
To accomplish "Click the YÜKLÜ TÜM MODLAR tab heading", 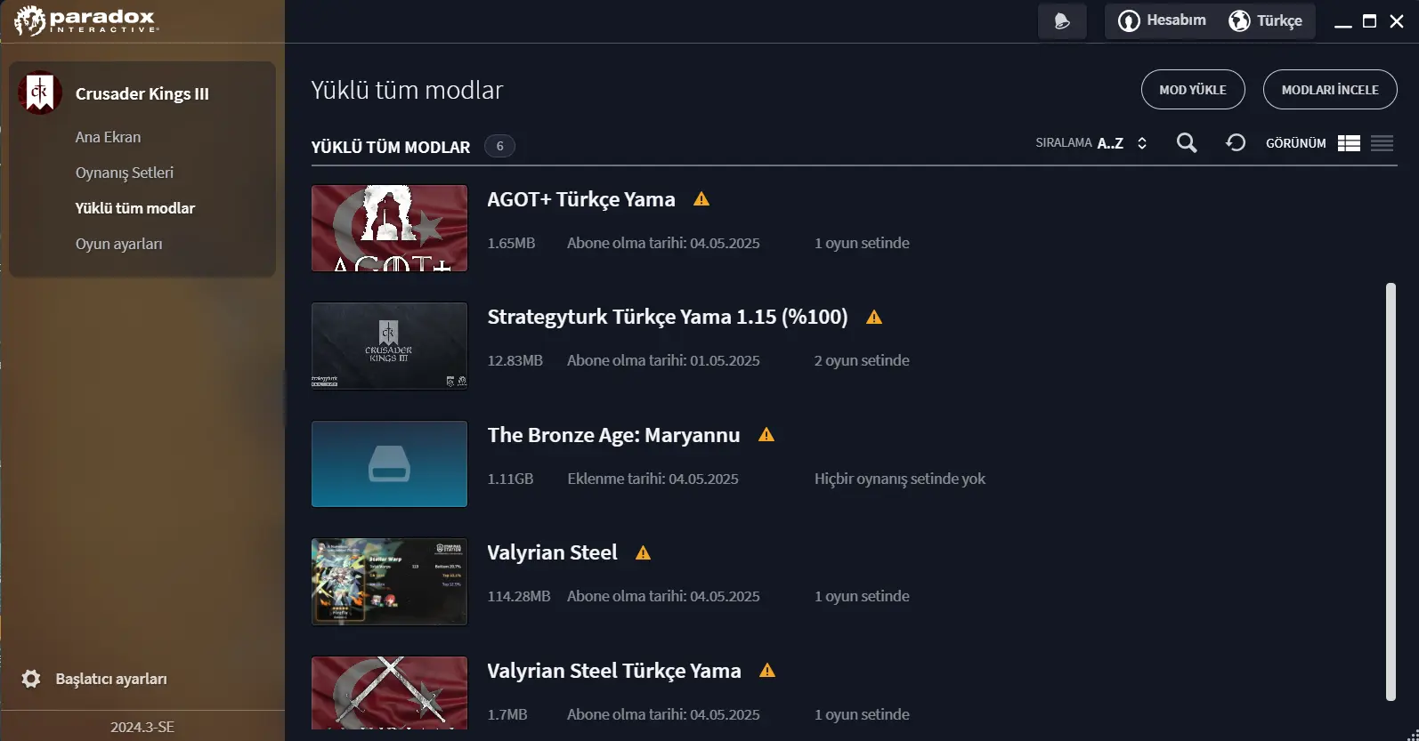I will click(x=391, y=147).
